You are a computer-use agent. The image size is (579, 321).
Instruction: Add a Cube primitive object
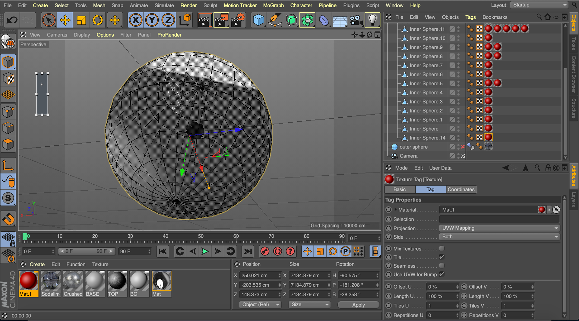click(258, 21)
